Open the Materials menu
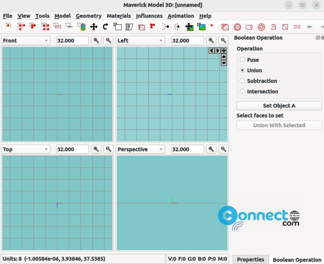Viewport: 324px width, 264px height. click(119, 16)
